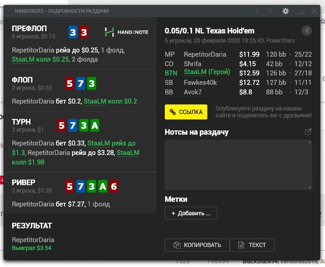Select Fawkes40k in the players table

click(200, 83)
